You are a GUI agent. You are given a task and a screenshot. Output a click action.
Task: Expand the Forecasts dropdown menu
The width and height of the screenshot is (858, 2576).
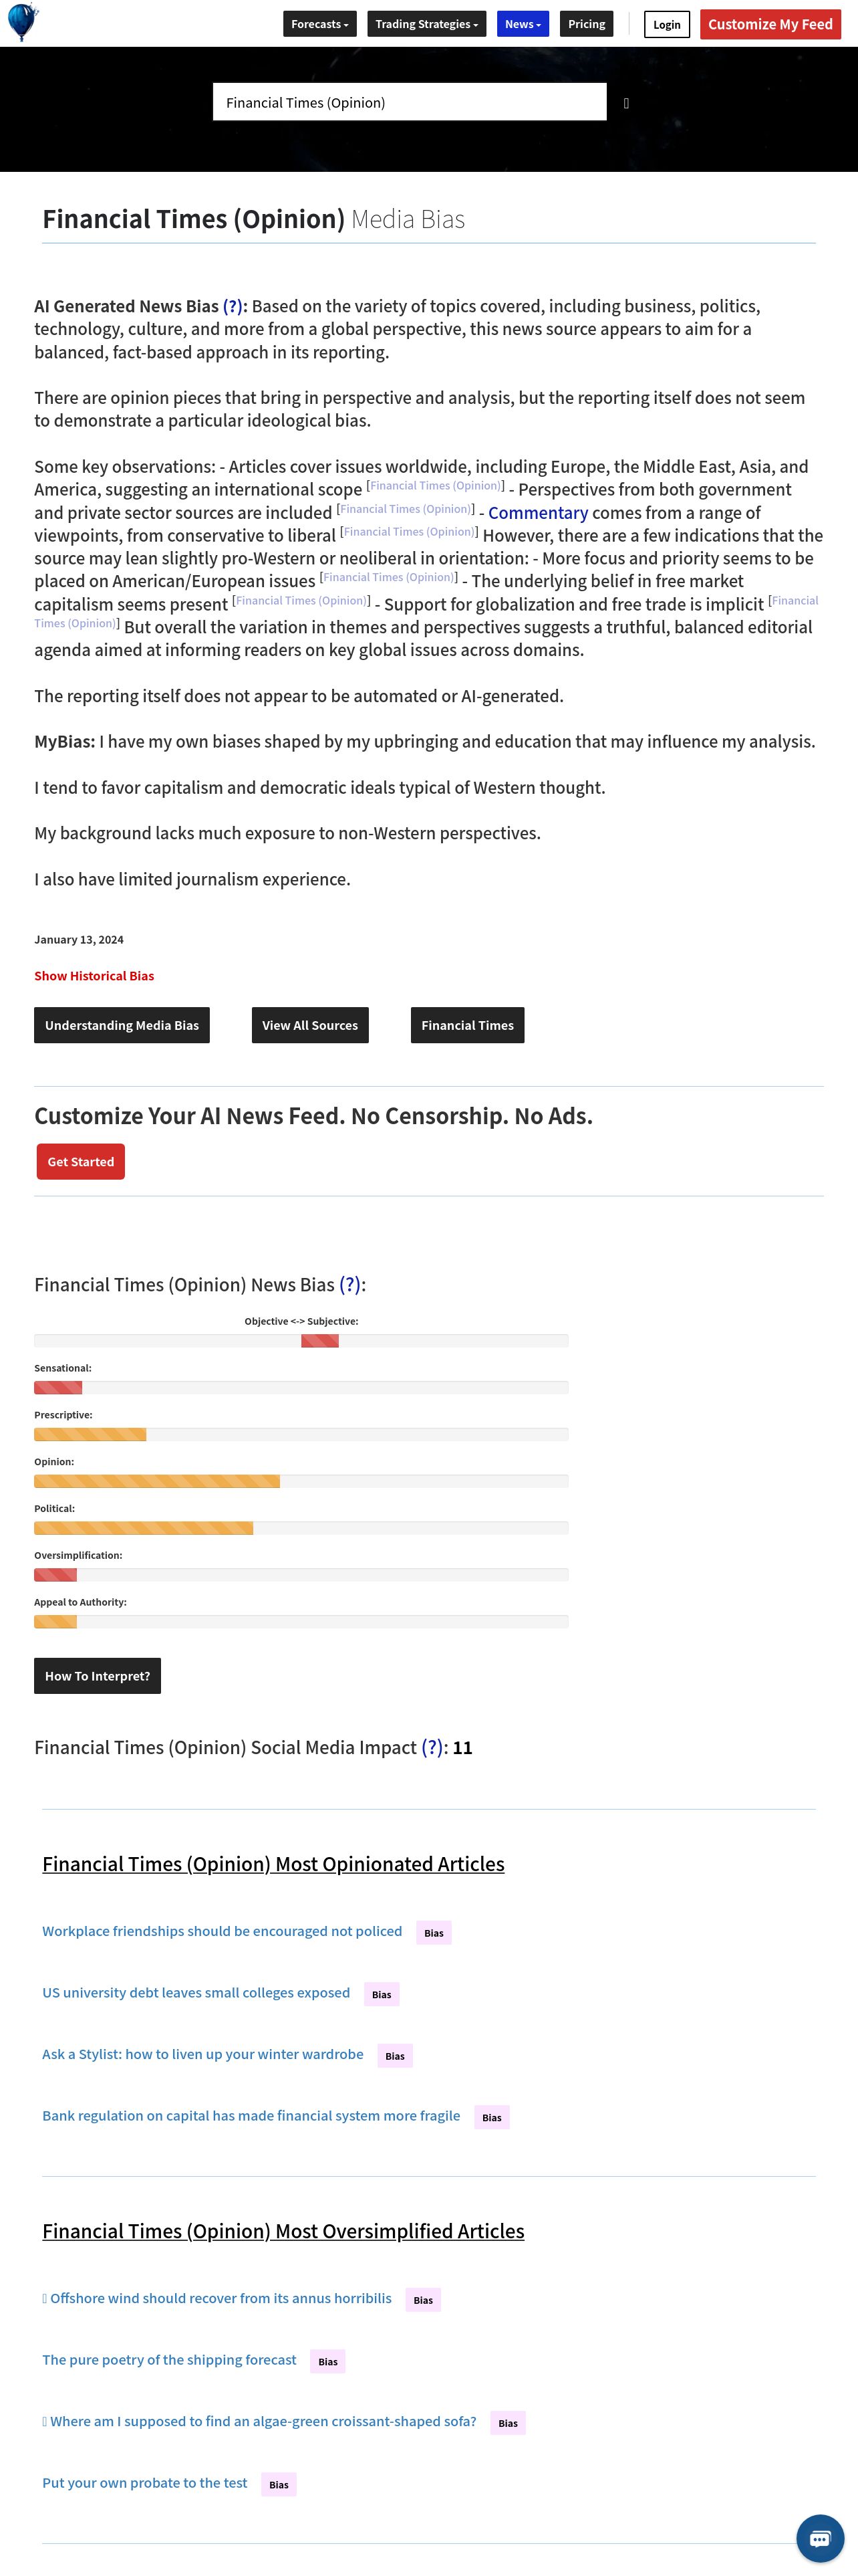point(319,24)
